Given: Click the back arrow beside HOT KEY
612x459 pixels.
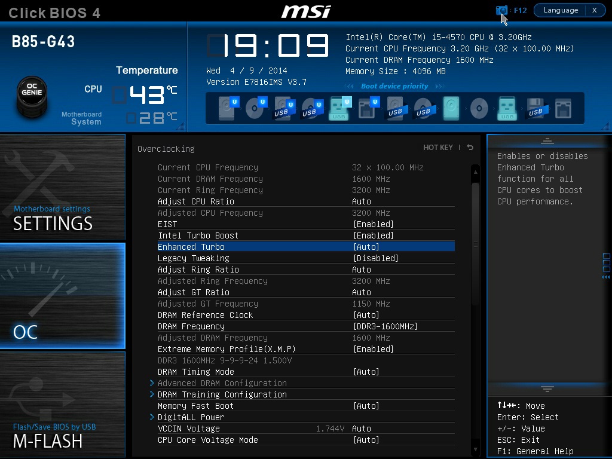Looking at the screenshot, I should 470,147.
